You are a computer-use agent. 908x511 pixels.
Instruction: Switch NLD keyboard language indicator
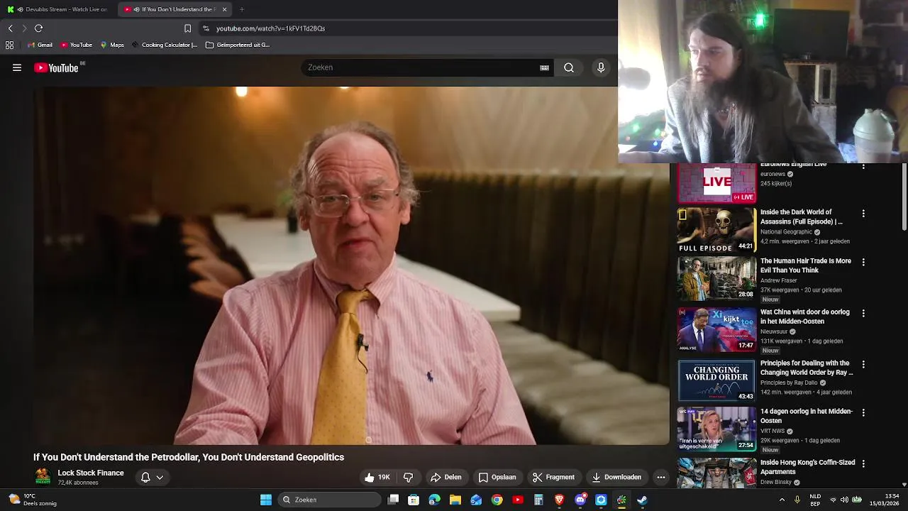pyautogui.click(x=815, y=500)
